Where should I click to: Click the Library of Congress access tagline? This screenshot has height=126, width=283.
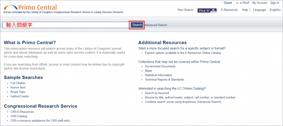63,12
